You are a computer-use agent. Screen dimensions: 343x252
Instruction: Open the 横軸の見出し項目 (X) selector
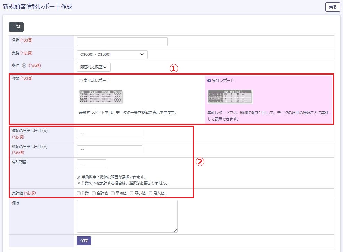click(109, 134)
